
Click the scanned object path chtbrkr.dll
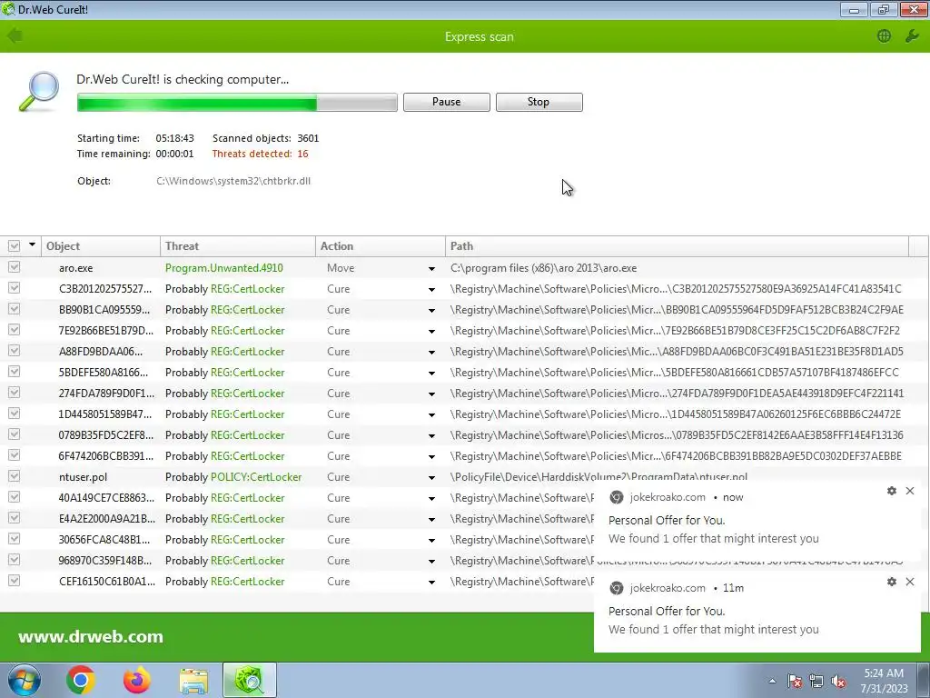(233, 181)
